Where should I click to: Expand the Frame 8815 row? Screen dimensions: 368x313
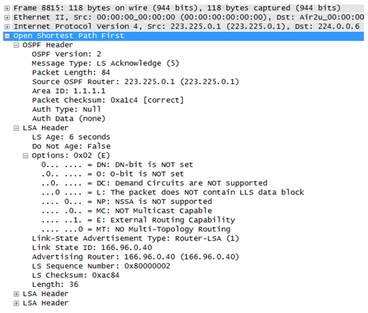click(7, 8)
